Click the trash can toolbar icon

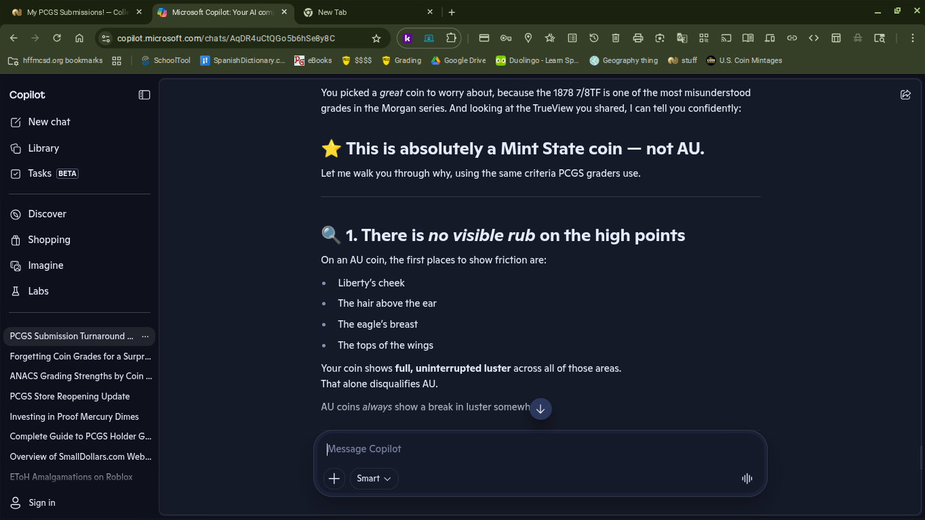[x=616, y=38]
